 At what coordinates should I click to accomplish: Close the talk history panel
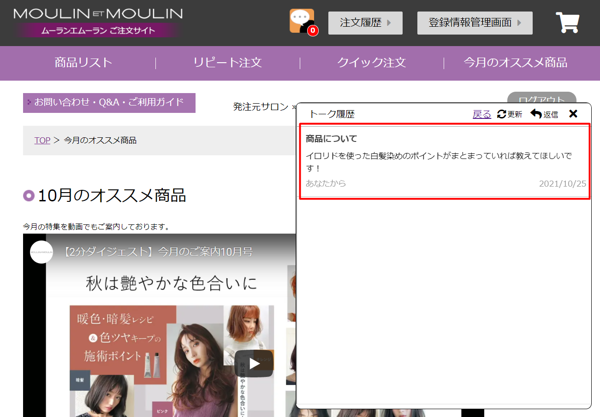pyautogui.click(x=573, y=114)
